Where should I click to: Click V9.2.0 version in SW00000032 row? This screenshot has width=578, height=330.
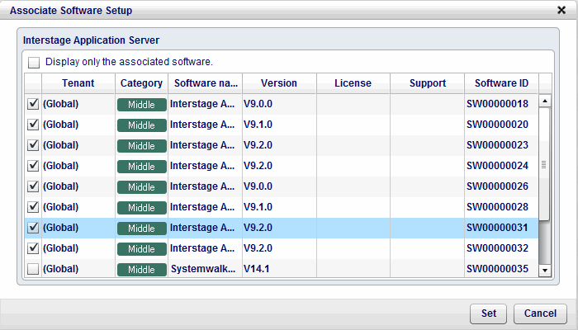coord(258,248)
